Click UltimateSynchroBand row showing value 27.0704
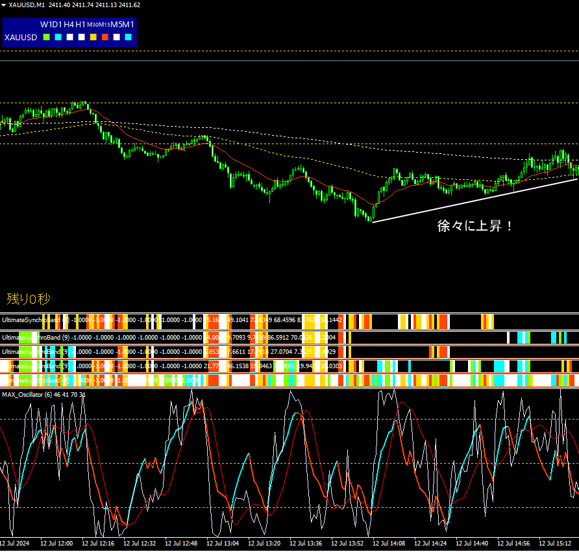Screen dimensions: 579x552 (x=289, y=352)
